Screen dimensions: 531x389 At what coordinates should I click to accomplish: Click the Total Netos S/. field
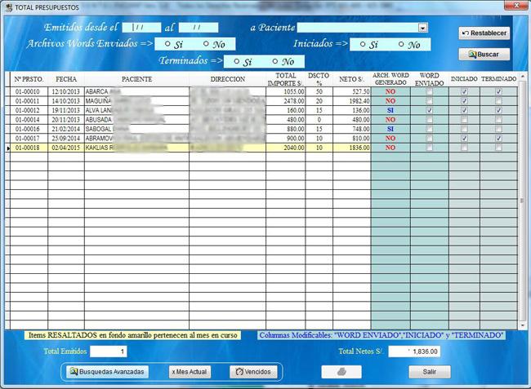pyautogui.click(x=414, y=351)
